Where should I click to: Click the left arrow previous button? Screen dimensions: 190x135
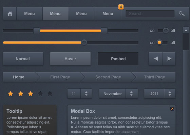pyautogui.click(x=156, y=59)
